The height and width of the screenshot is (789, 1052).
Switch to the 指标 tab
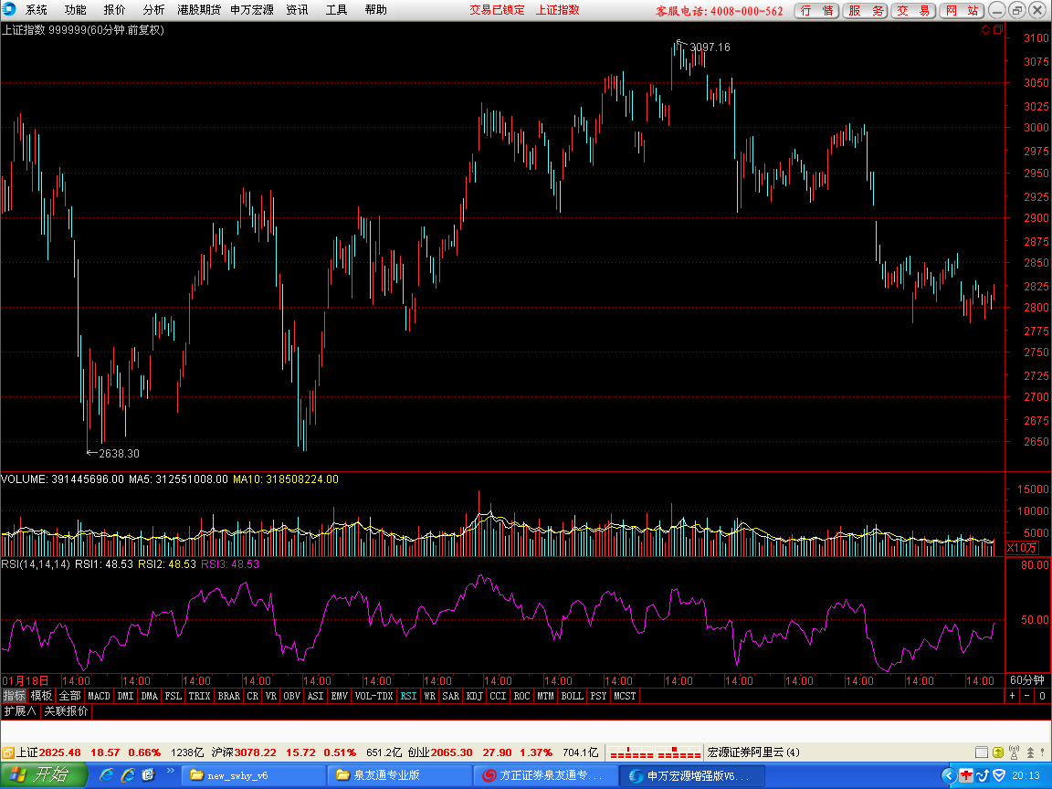pyautogui.click(x=14, y=696)
